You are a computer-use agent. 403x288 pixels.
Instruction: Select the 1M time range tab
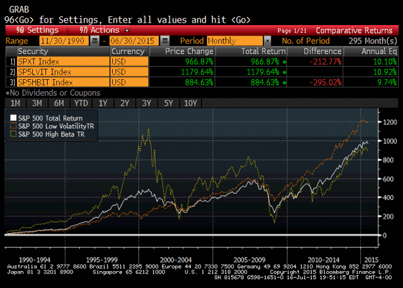pos(15,103)
